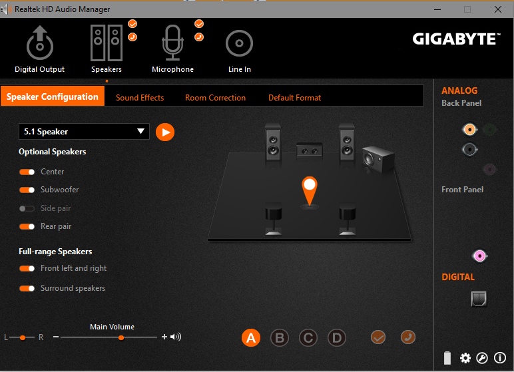Click the subwoofer in room diagram
Image resolution: width=514 pixels, height=372 pixels.
(x=378, y=159)
